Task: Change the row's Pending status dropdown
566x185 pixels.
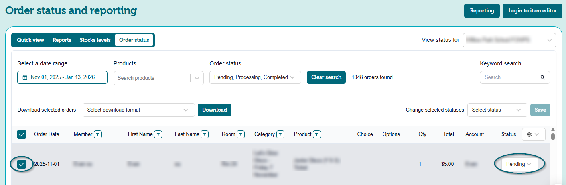Action: click(x=519, y=164)
